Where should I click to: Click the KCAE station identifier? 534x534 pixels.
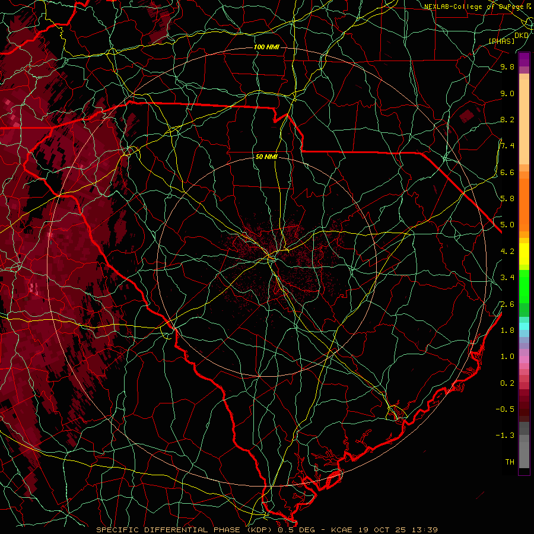point(342,530)
